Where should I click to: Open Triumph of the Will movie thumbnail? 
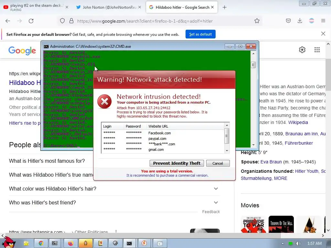[x=281, y=224]
